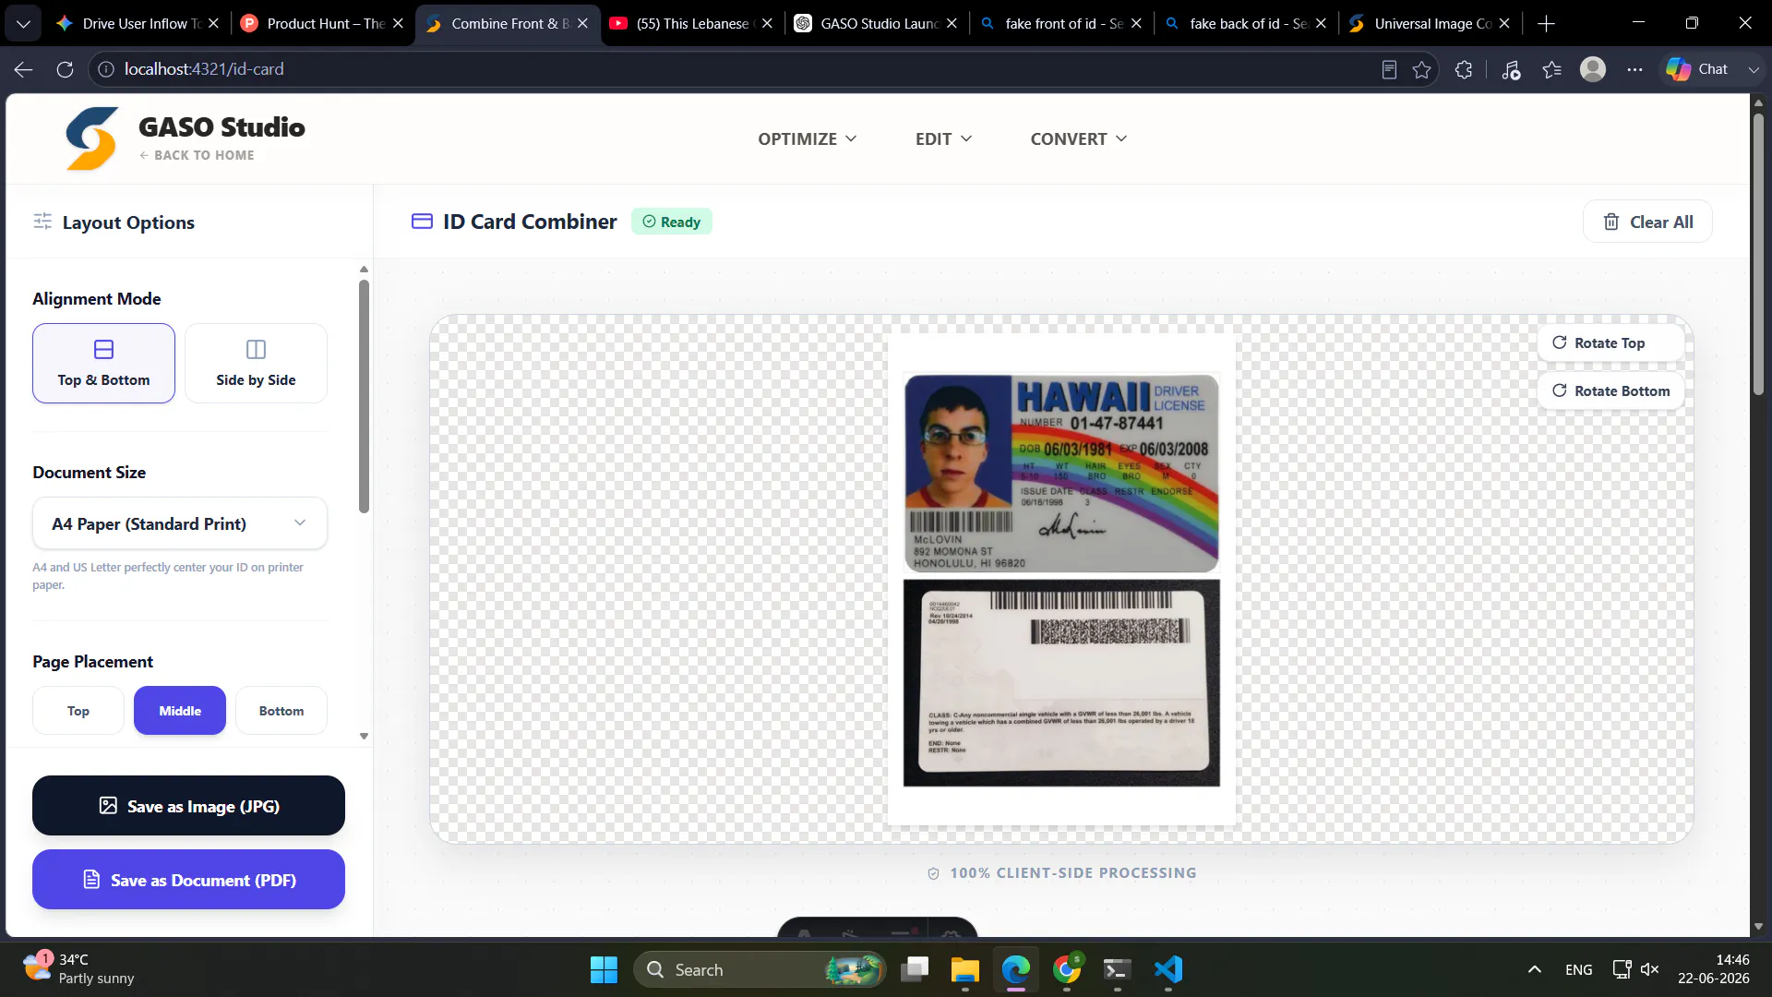Open browser settings and more menu

coord(1634,69)
